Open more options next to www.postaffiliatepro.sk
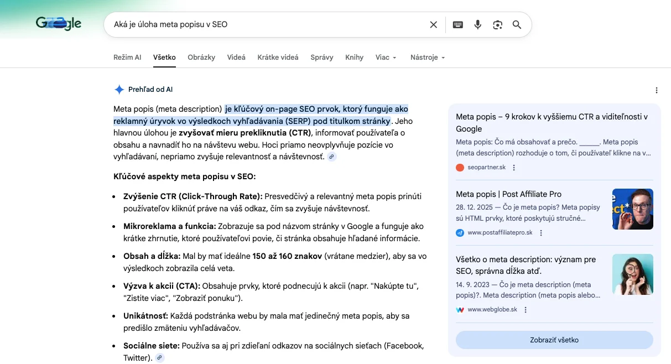The width and height of the screenshot is (671, 364). click(541, 233)
